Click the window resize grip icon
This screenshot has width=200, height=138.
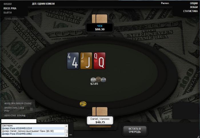[198, 137]
